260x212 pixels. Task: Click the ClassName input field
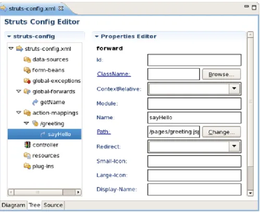pyautogui.click(x=174, y=74)
